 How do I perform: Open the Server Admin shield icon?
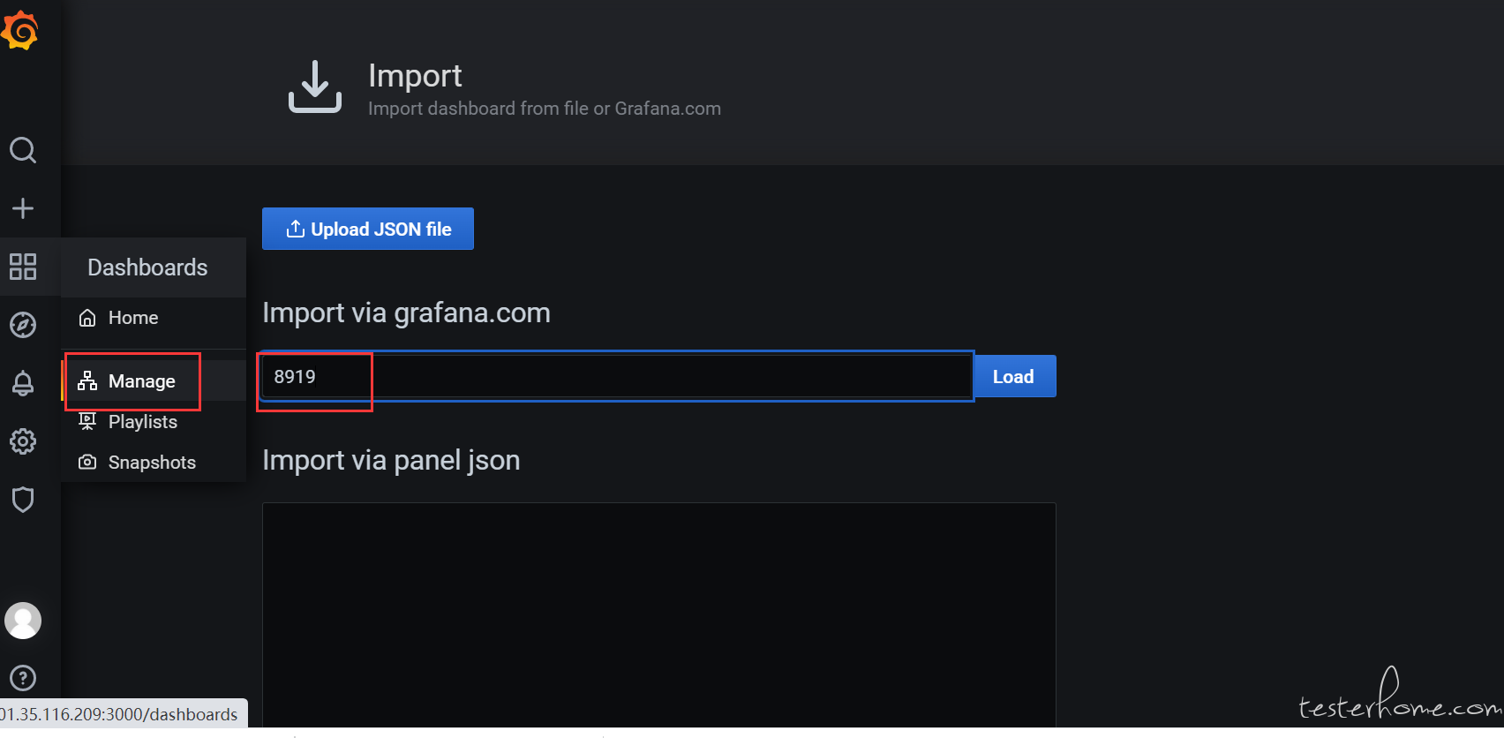(x=23, y=500)
